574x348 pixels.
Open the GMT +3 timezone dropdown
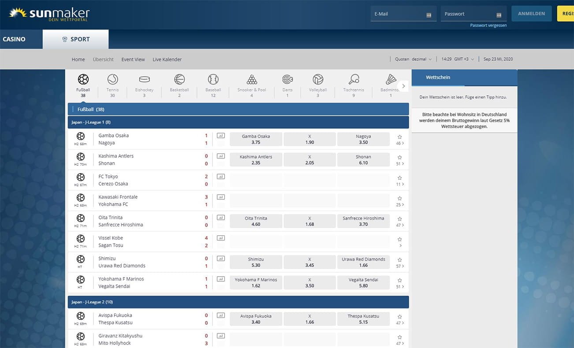[458, 59]
